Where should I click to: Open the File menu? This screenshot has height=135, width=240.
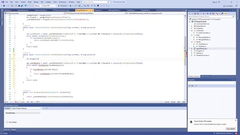7,2
